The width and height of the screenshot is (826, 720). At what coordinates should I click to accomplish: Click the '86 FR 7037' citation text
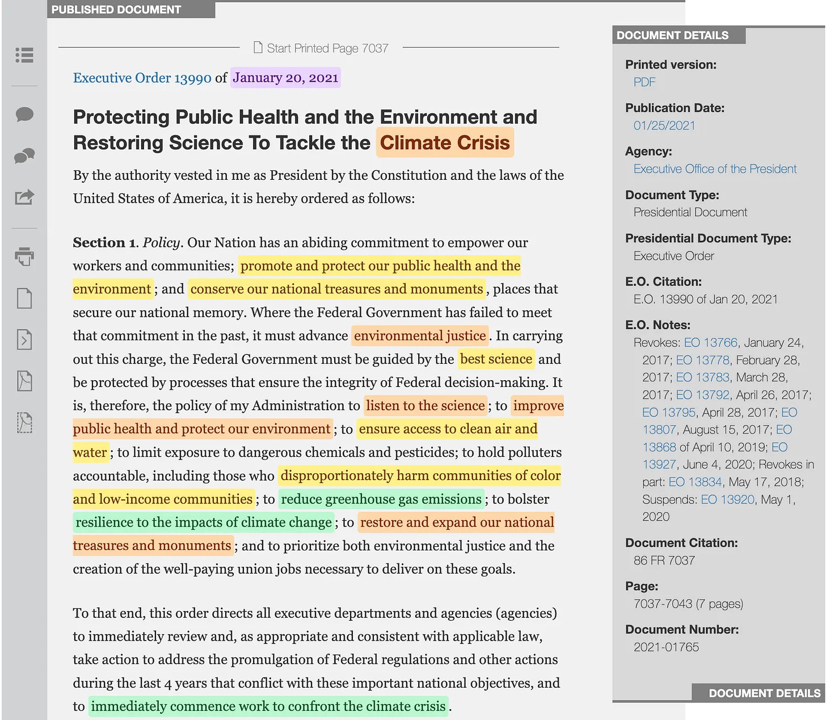tap(664, 561)
